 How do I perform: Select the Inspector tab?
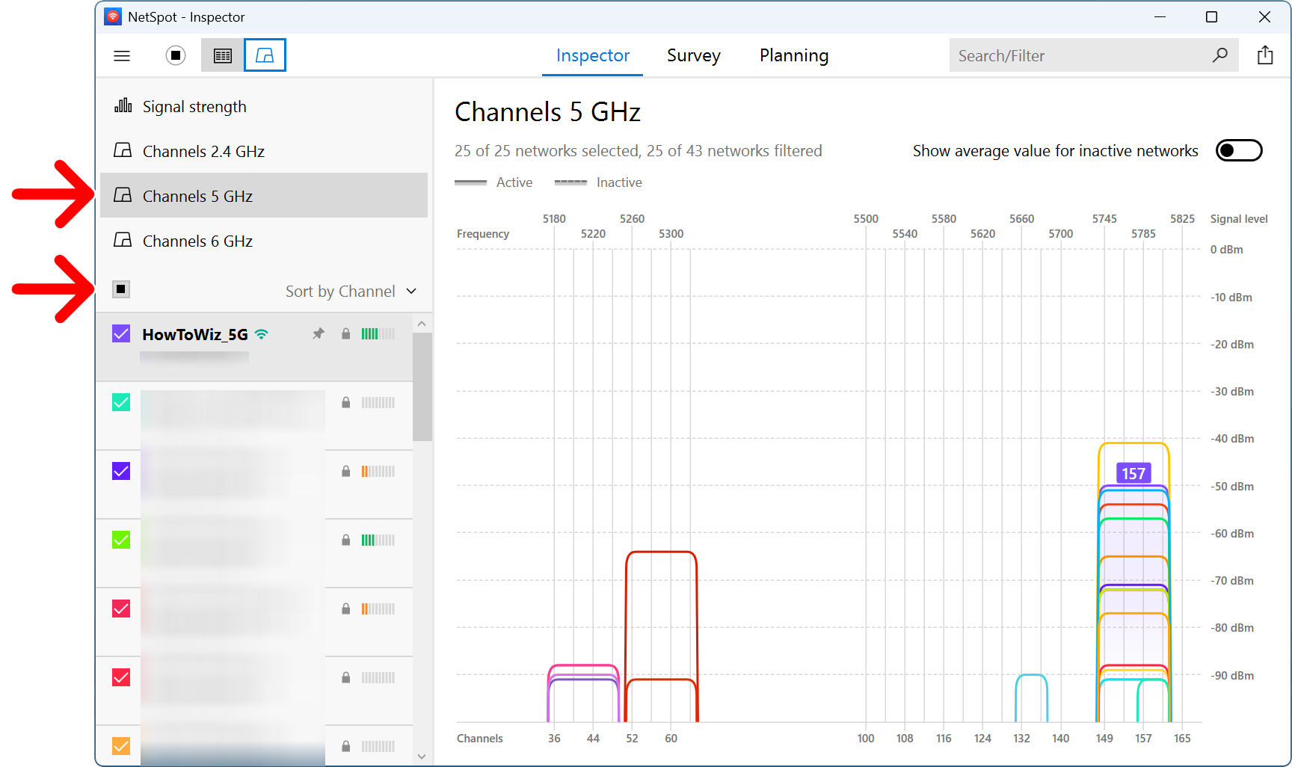[x=592, y=55]
